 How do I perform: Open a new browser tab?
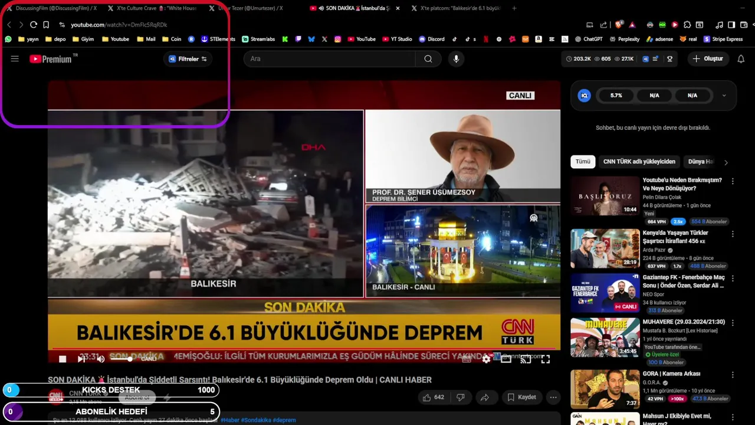pos(514,8)
